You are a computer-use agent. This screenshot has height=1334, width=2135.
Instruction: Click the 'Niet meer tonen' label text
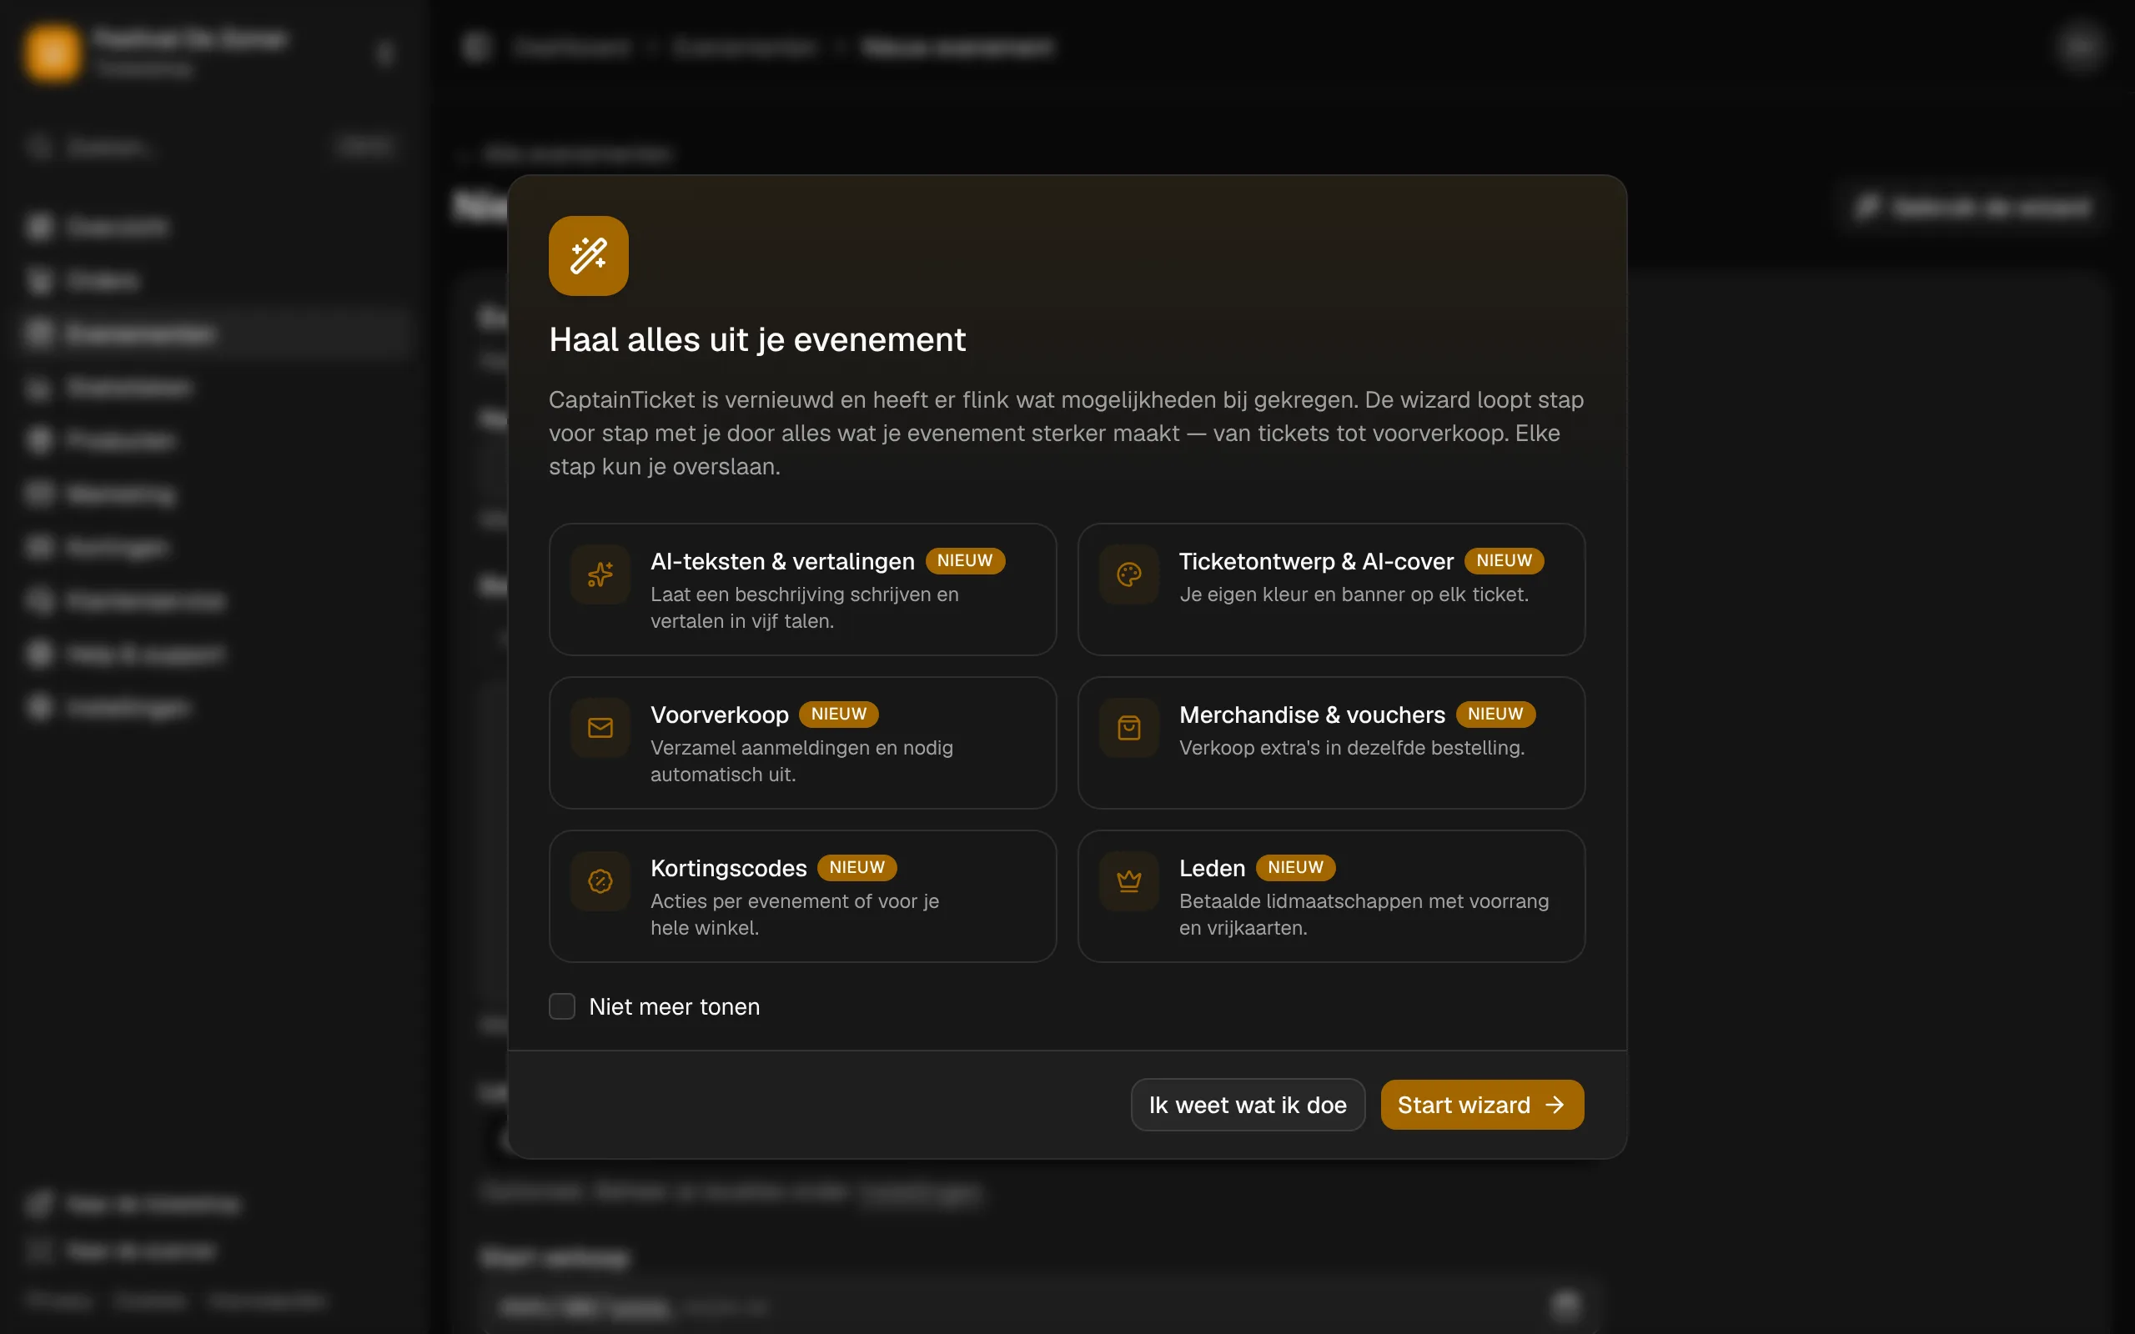pos(674,1006)
